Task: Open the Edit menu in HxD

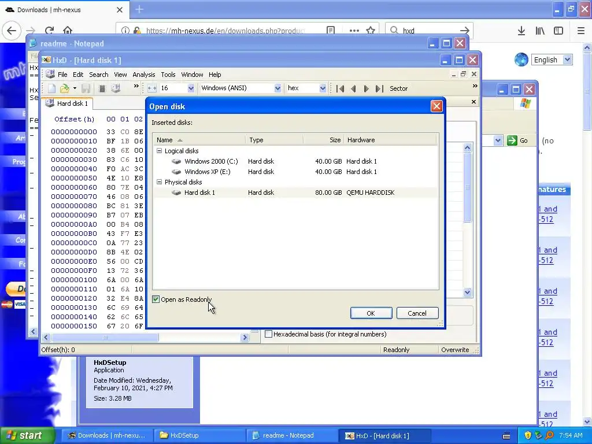Action: click(78, 75)
